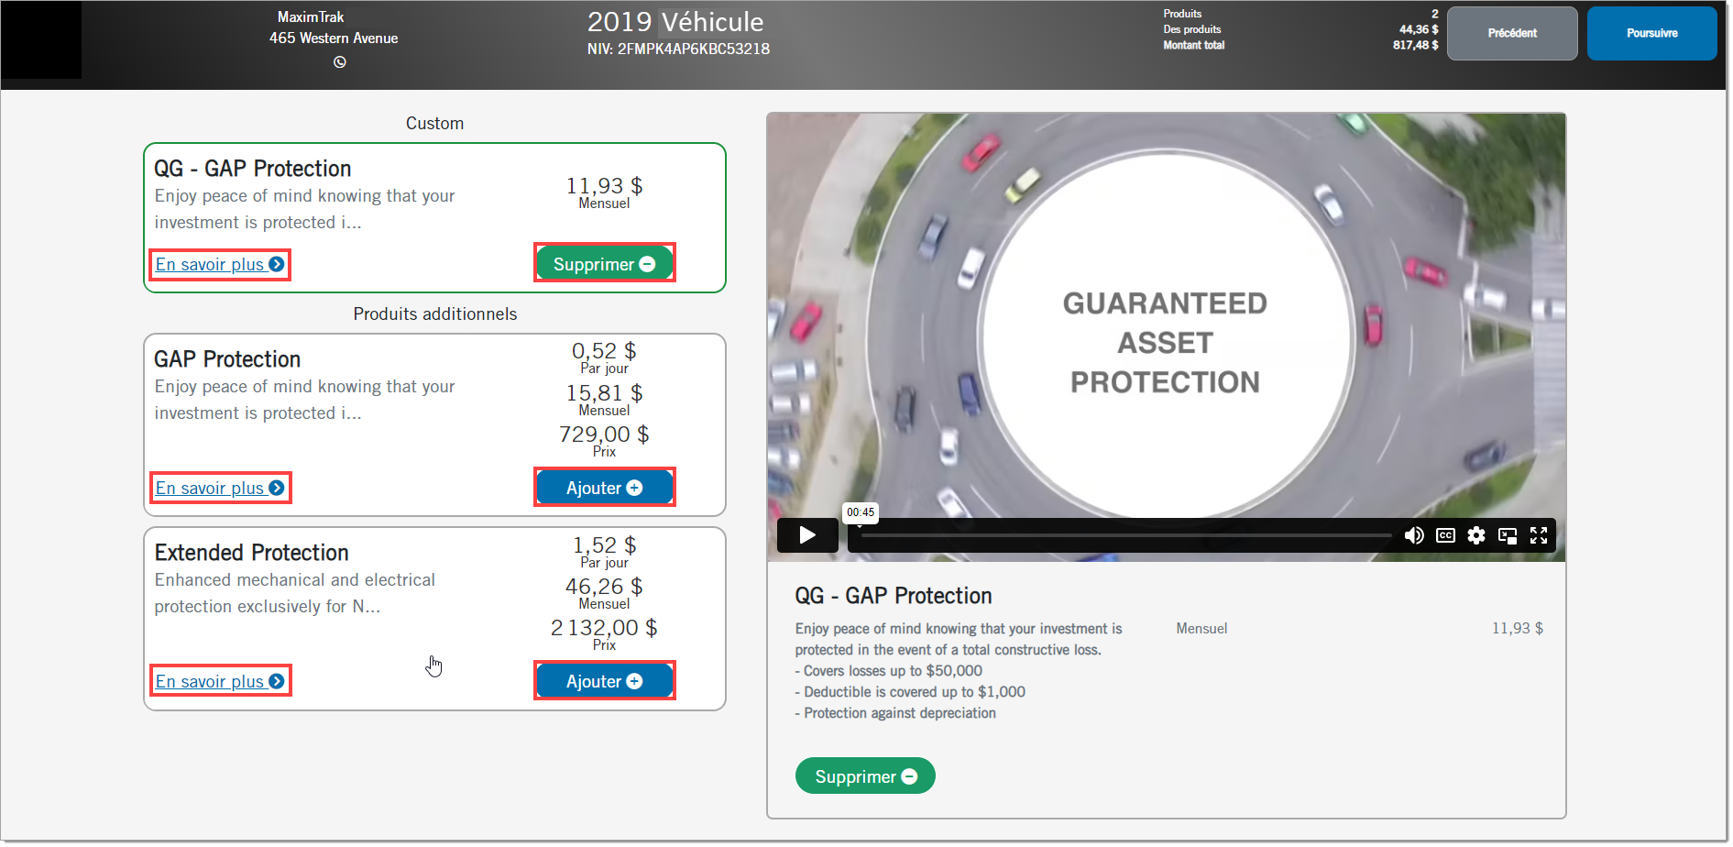Image resolution: width=1733 pixels, height=847 pixels.
Task: Mute the video volume speaker icon
Action: (1414, 535)
